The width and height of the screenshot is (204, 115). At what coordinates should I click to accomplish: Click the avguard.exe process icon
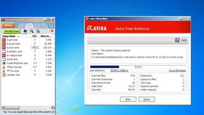coord(4,44)
